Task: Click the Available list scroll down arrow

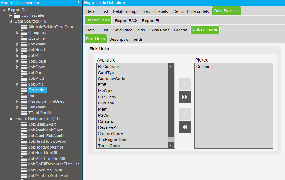Action: [171, 145]
